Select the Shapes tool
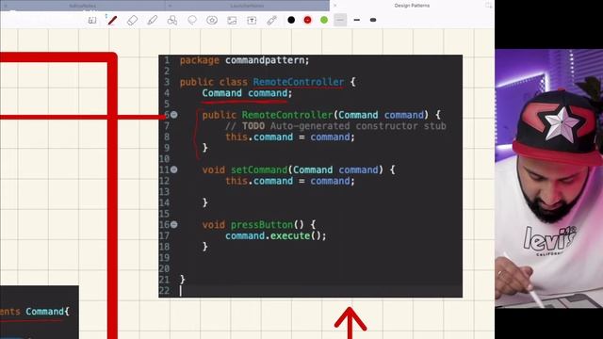 coord(172,21)
